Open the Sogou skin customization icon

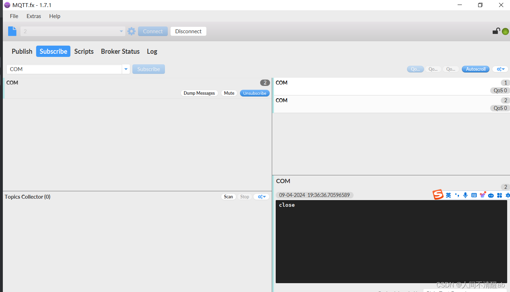[x=483, y=195]
